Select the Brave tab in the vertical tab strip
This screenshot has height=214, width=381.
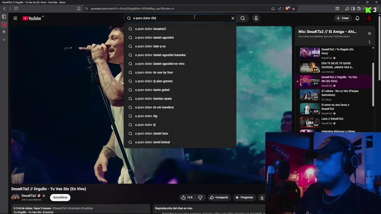point(4,32)
